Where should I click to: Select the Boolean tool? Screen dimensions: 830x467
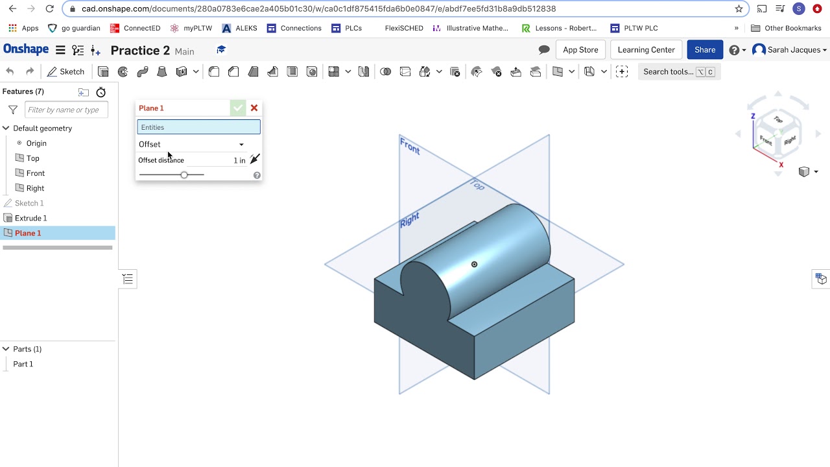(x=386, y=72)
